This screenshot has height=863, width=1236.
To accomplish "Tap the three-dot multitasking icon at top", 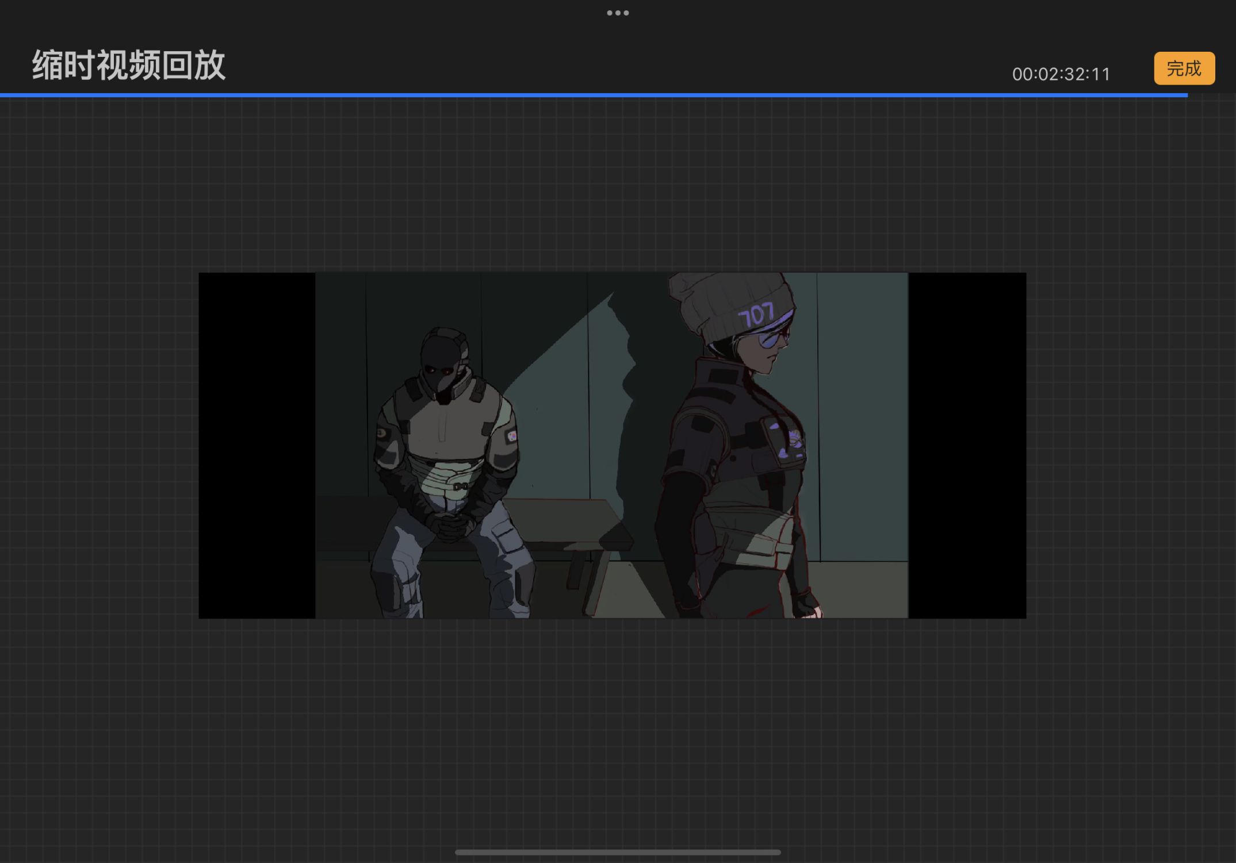I will pyautogui.click(x=618, y=13).
